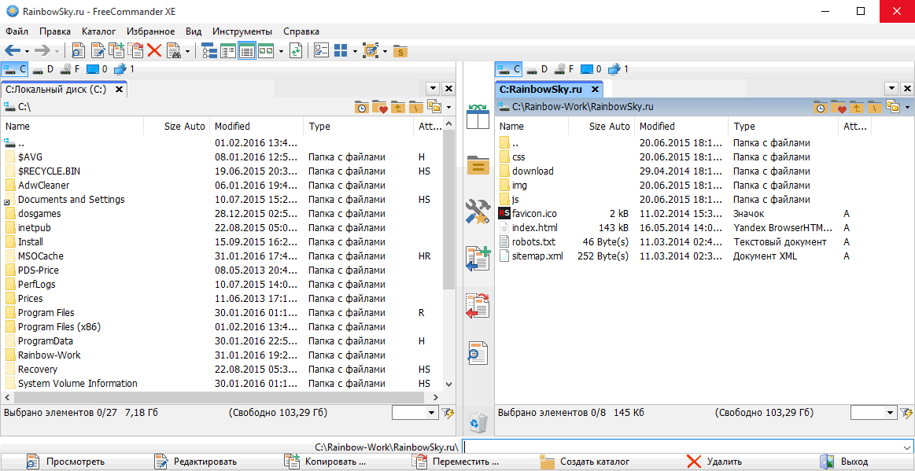This screenshot has height=471, width=915.
Task: Click the gray forward arrow in toolbar
Action: pos(42,50)
